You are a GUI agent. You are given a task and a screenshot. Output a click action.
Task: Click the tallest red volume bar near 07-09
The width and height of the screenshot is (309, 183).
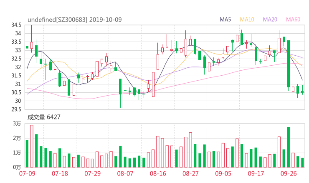[32, 146]
